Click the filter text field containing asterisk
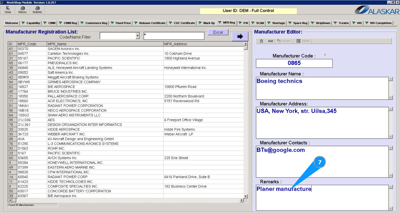Image resolution: width=400 pixels, height=213 pixels. point(174,36)
